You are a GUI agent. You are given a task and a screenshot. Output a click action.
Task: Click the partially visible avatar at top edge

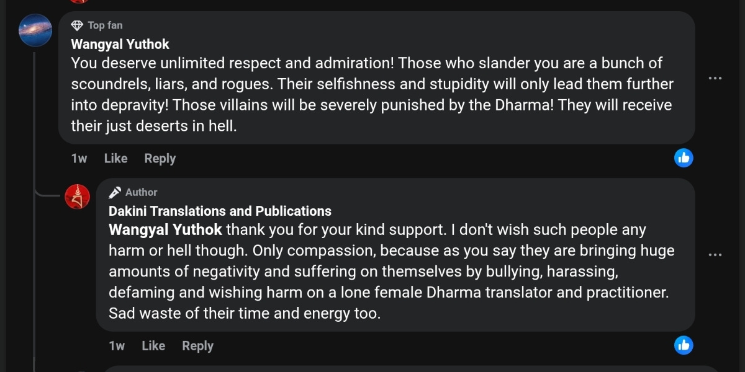pyautogui.click(x=79, y=2)
